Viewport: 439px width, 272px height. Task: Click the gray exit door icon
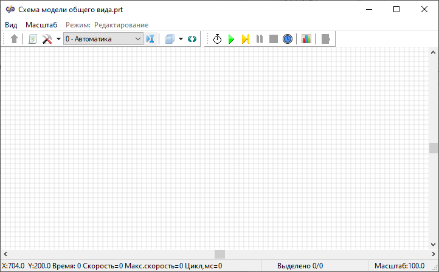(326, 39)
